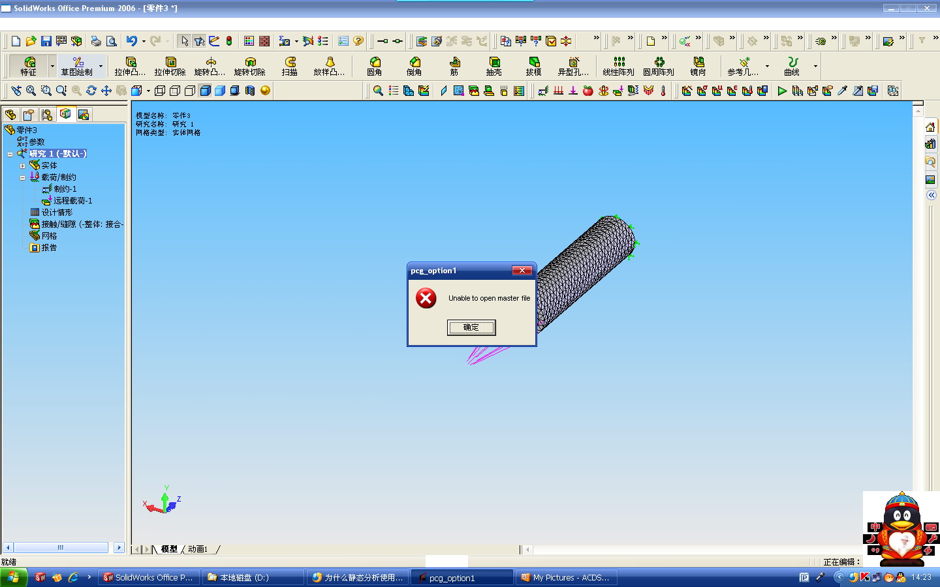Toggle the 草图绘制 sketch toolbar button
Viewport: 940px width, 587px height.
(x=77, y=67)
